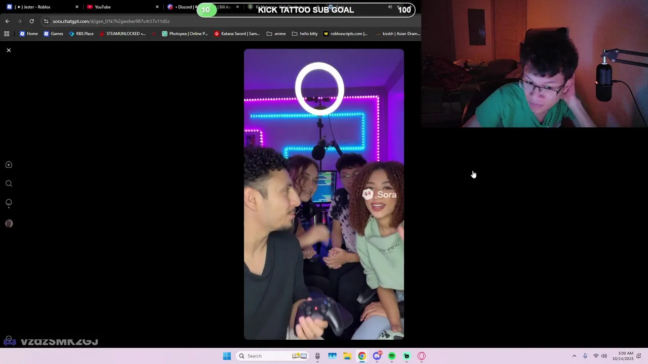Open Google Chrome from the taskbar
The height and width of the screenshot is (364, 648).
(x=362, y=356)
